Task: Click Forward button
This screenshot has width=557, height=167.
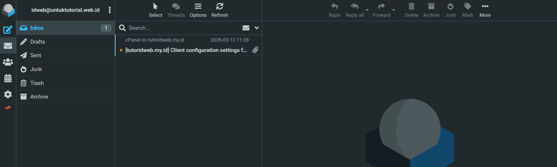Action: pos(381,10)
